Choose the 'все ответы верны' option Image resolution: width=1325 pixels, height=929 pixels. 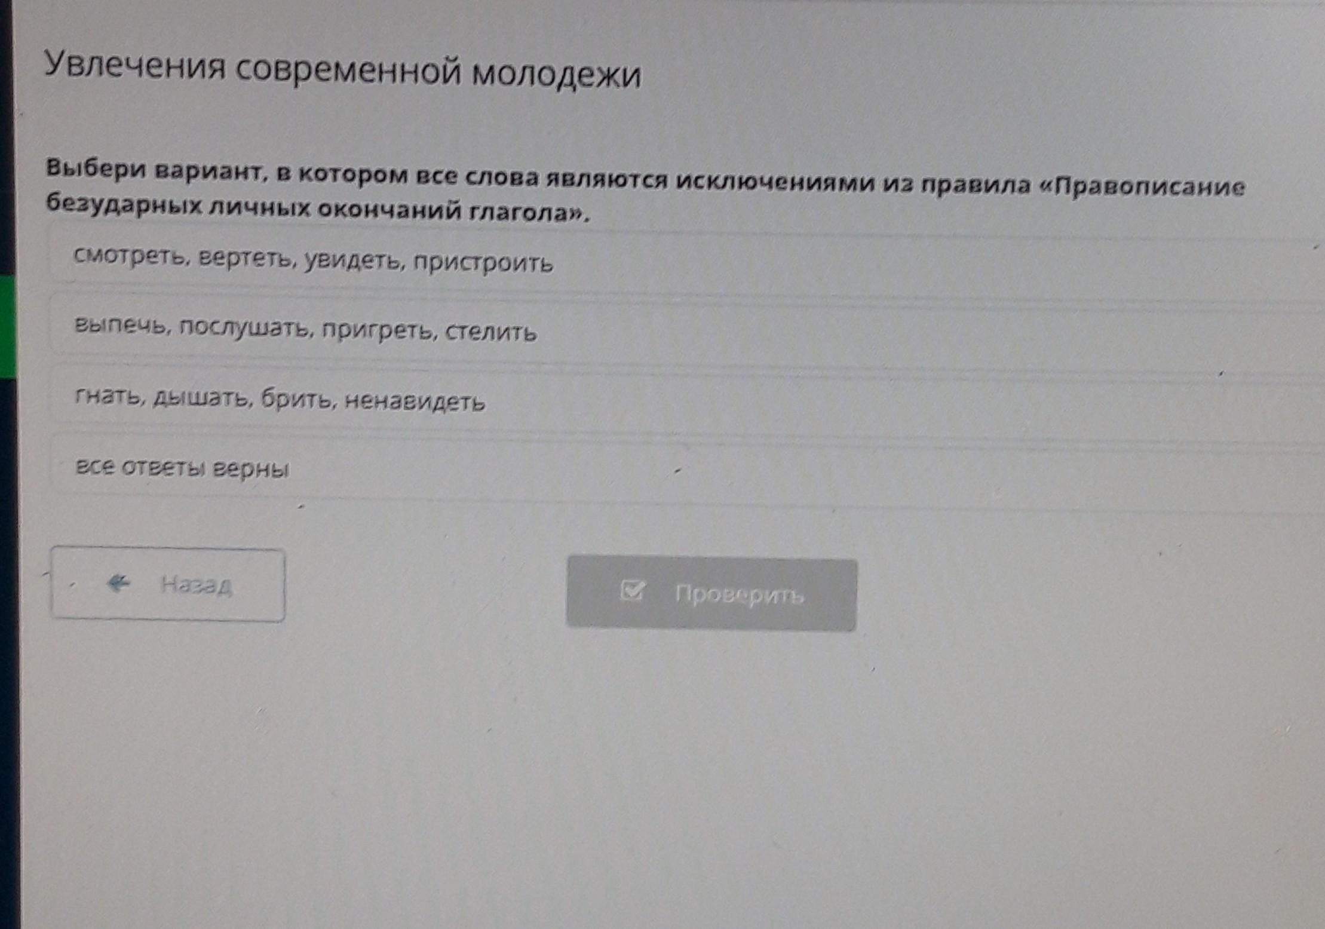click(x=182, y=467)
